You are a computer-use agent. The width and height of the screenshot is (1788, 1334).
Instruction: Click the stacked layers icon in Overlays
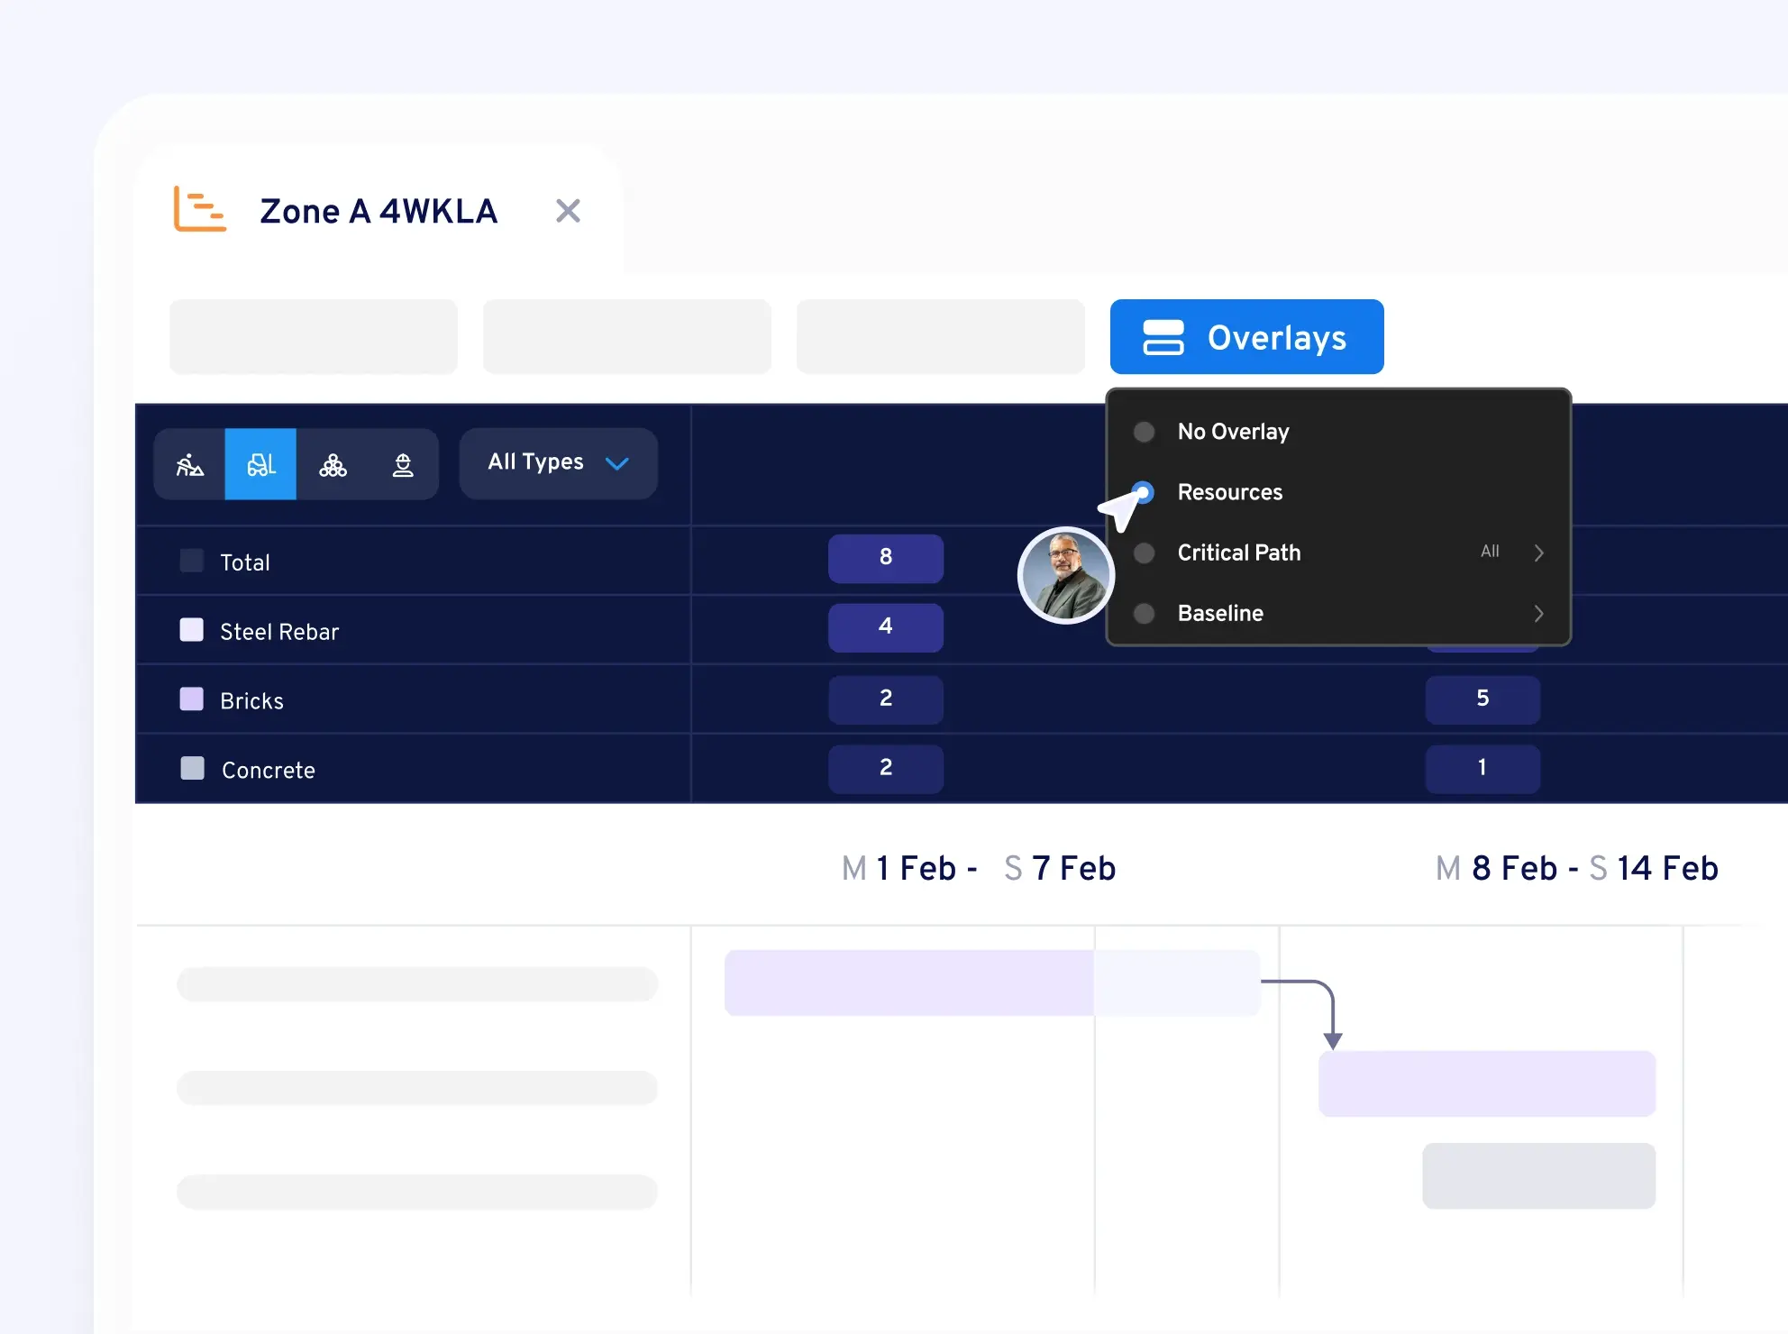(x=1163, y=337)
